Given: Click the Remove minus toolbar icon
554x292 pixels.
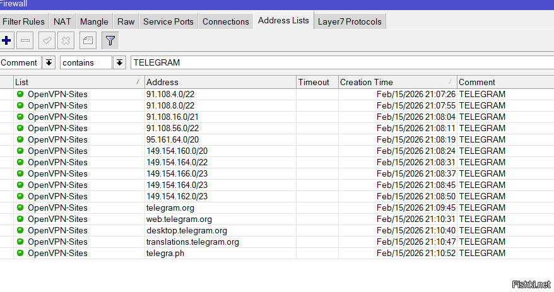Looking at the screenshot, I should pos(25,41).
